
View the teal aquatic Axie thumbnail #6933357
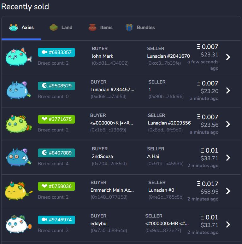click(x=19, y=57)
